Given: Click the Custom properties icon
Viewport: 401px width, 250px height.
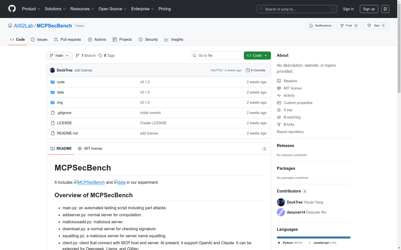Looking at the screenshot, I should (x=279, y=103).
